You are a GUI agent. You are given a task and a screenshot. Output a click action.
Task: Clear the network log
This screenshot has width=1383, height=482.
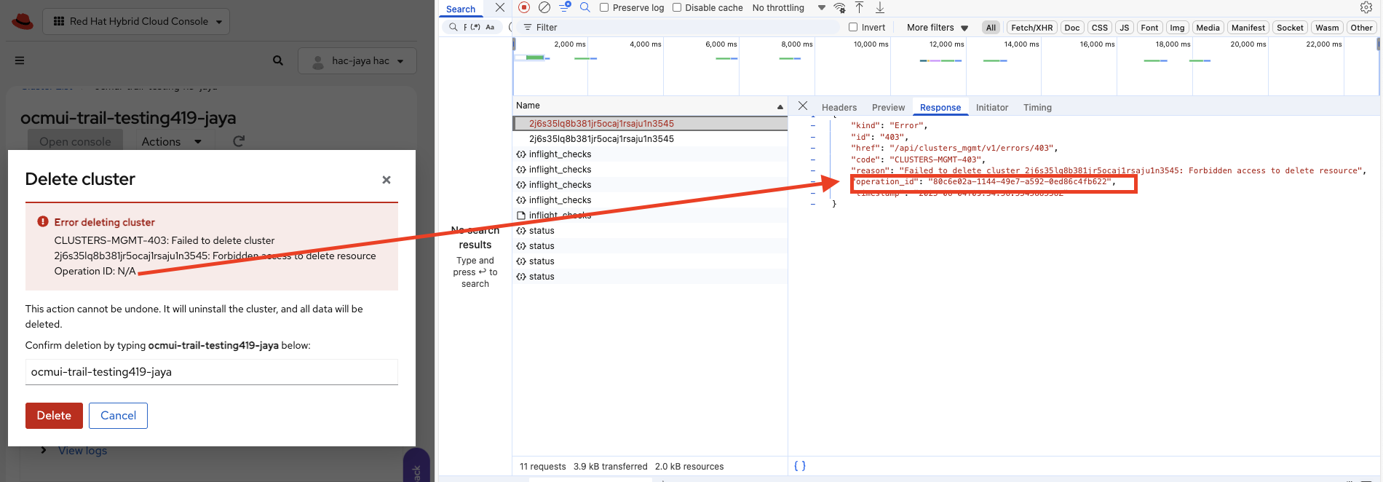click(x=544, y=7)
